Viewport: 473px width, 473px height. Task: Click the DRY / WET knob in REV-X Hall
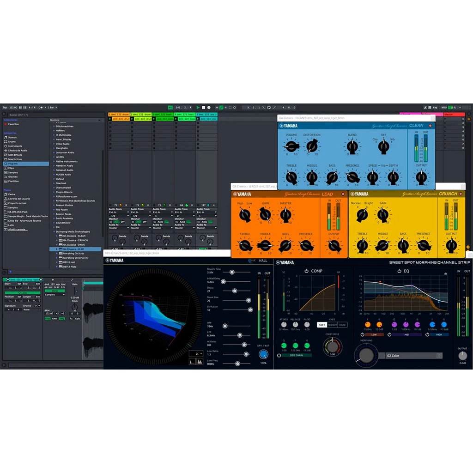coord(263,354)
